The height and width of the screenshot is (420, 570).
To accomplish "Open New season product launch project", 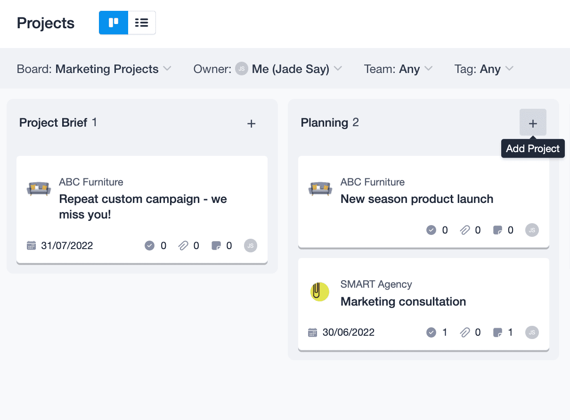I will click(417, 199).
